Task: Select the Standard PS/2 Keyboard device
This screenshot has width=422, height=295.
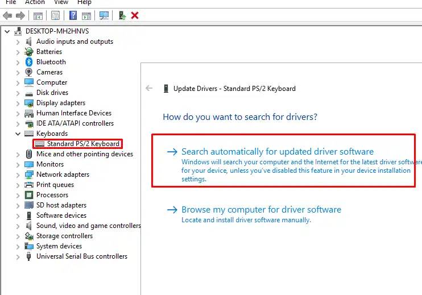Action: (x=83, y=144)
